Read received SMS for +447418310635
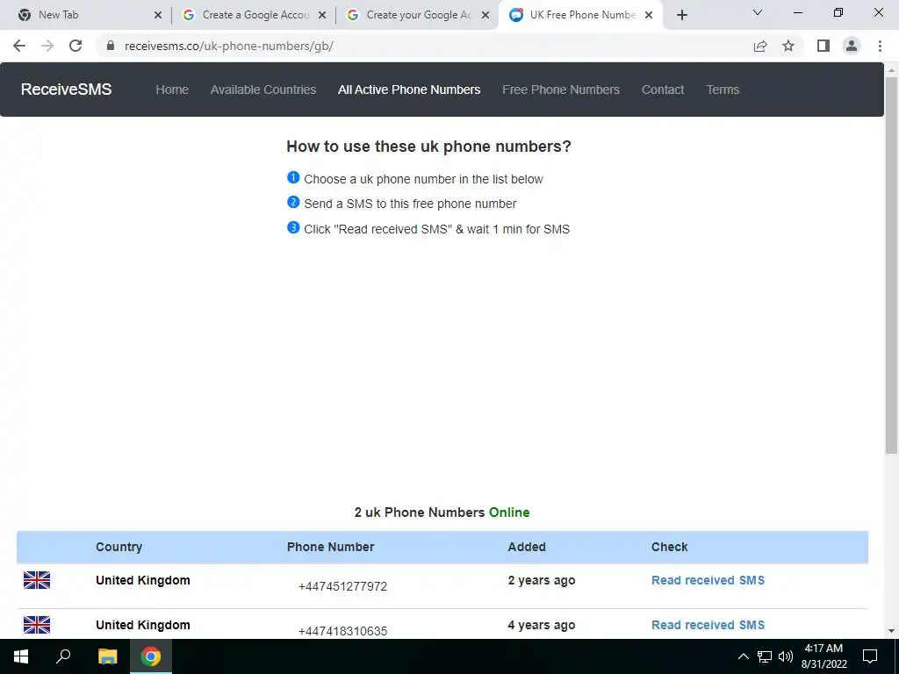Image resolution: width=899 pixels, height=674 pixels. pyautogui.click(x=708, y=625)
